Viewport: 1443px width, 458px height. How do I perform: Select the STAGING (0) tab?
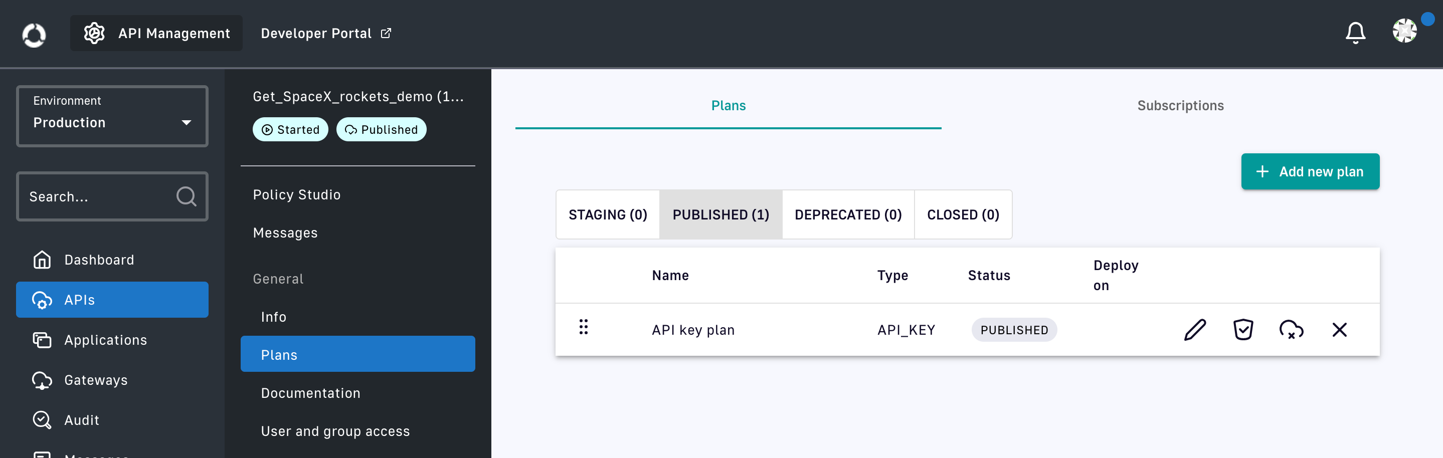tap(608, 215)
